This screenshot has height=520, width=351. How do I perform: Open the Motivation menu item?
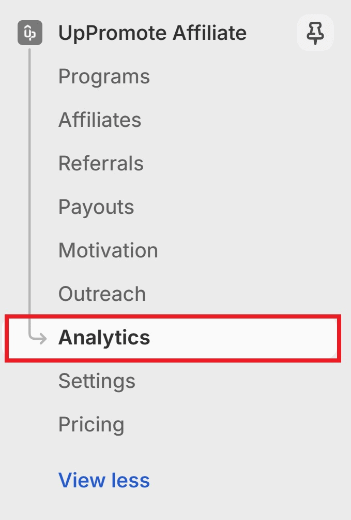pos(108,250)
